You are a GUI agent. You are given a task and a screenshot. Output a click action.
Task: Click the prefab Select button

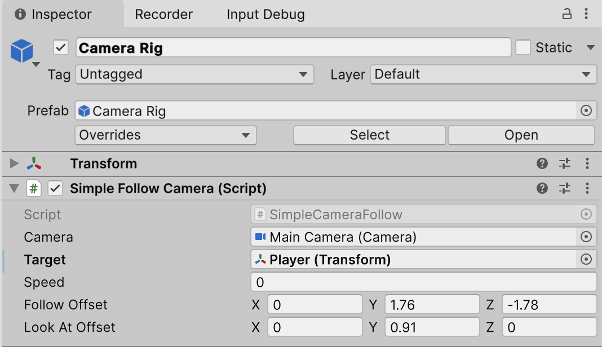coord(370,135)
